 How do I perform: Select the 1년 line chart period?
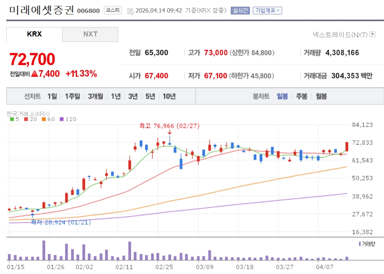(x=116, y=96)
